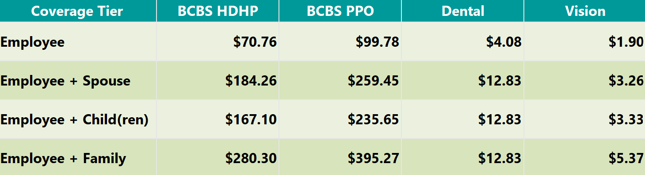Select the $235.65 PPO children cell
Image resolution: width=645 pixels, height=175 pixels.
[340, 119]
